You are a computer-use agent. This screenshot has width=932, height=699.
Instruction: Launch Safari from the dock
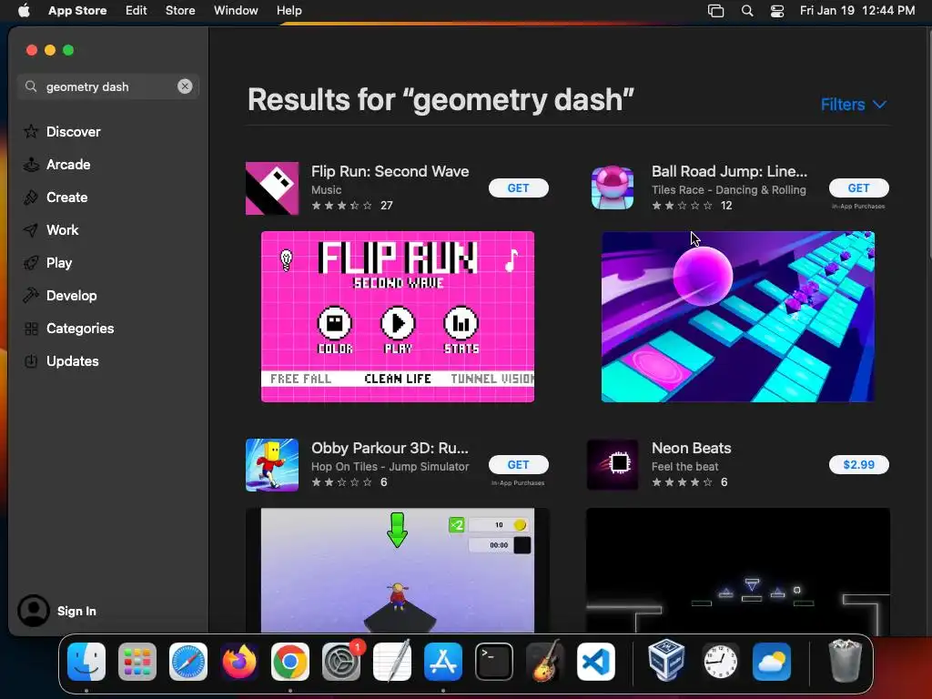click(x=188, y=662)
